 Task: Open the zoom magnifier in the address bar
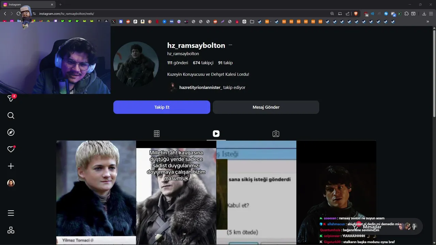coord(332,14)
